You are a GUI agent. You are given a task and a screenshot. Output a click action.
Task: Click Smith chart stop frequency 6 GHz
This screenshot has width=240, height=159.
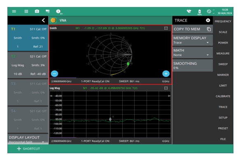(166, 81)
